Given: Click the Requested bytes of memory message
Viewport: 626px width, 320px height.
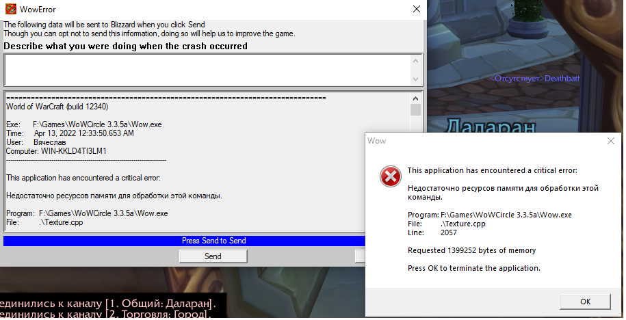Looking at the screenshot, I should pos(471,250).
